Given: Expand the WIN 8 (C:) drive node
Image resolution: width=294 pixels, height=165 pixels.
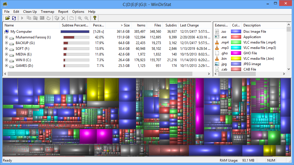Looking at the screenshot, I should [6, 60].
